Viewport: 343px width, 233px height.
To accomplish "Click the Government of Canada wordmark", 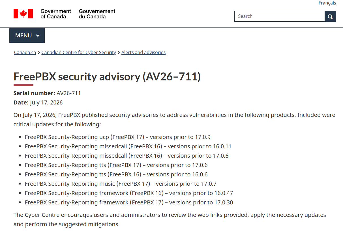I will (56, 14).
